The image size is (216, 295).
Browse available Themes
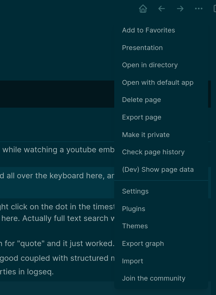tap(135, 226)
